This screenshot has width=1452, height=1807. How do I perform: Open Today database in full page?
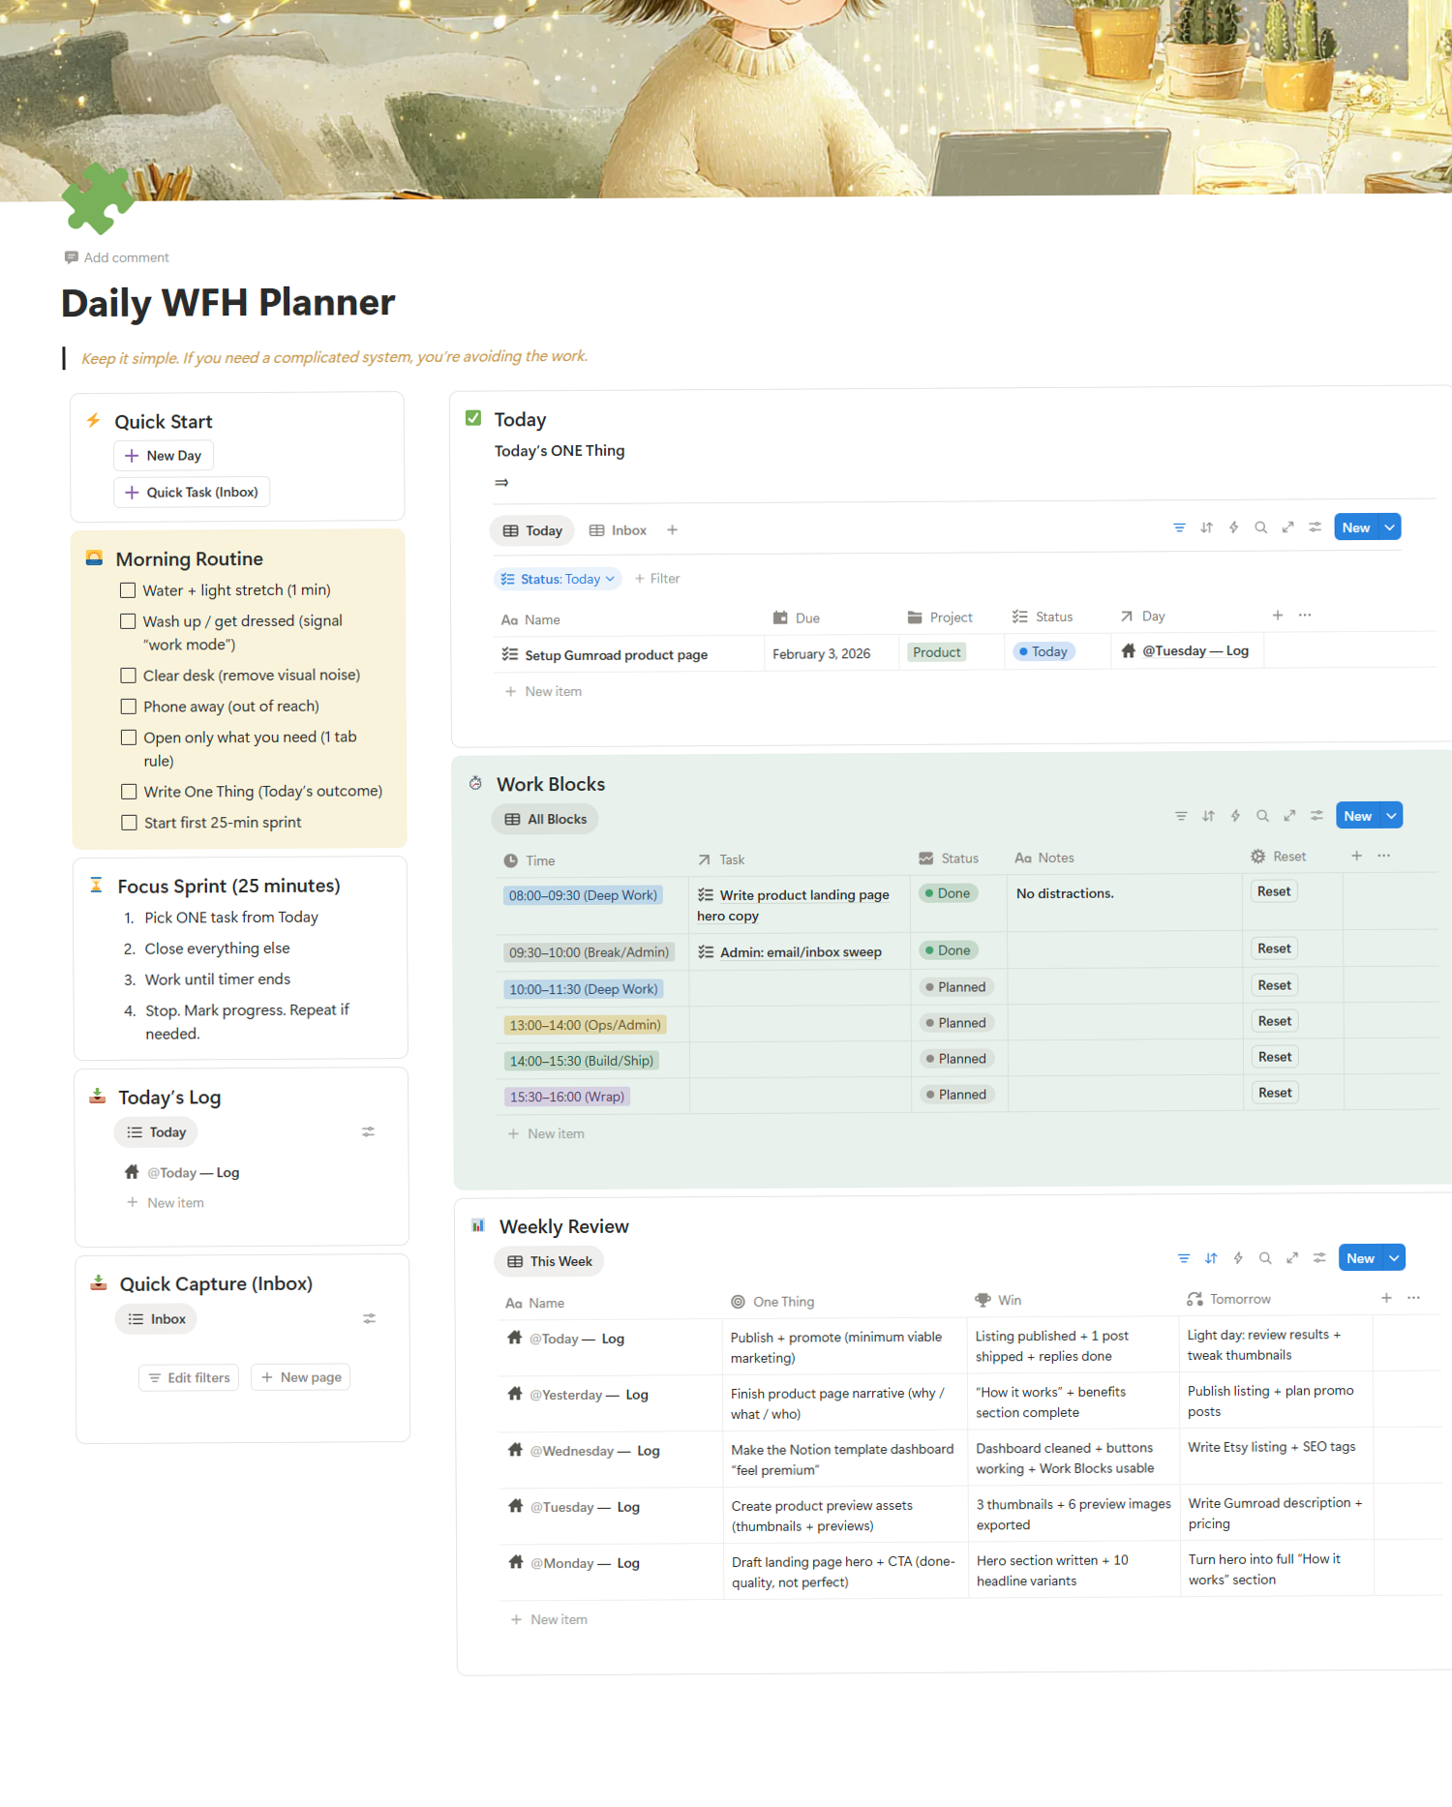coord(1287,527)
